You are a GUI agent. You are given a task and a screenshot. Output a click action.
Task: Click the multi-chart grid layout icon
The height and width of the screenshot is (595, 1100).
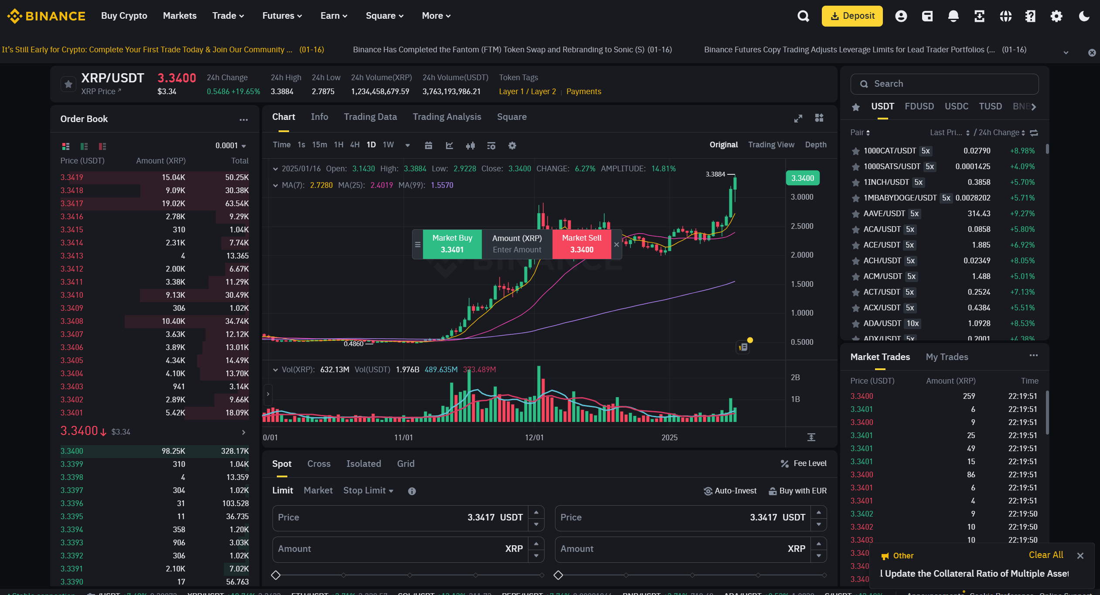(x=819, y=118)
